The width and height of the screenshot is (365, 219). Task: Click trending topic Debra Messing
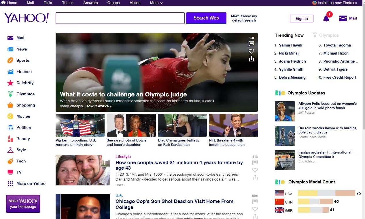292,77
